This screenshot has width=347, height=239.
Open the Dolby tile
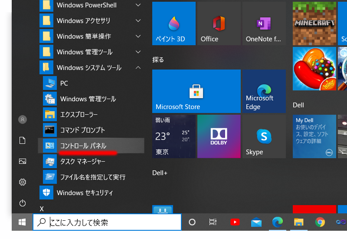pyautogui.click(x=219, y=136)
